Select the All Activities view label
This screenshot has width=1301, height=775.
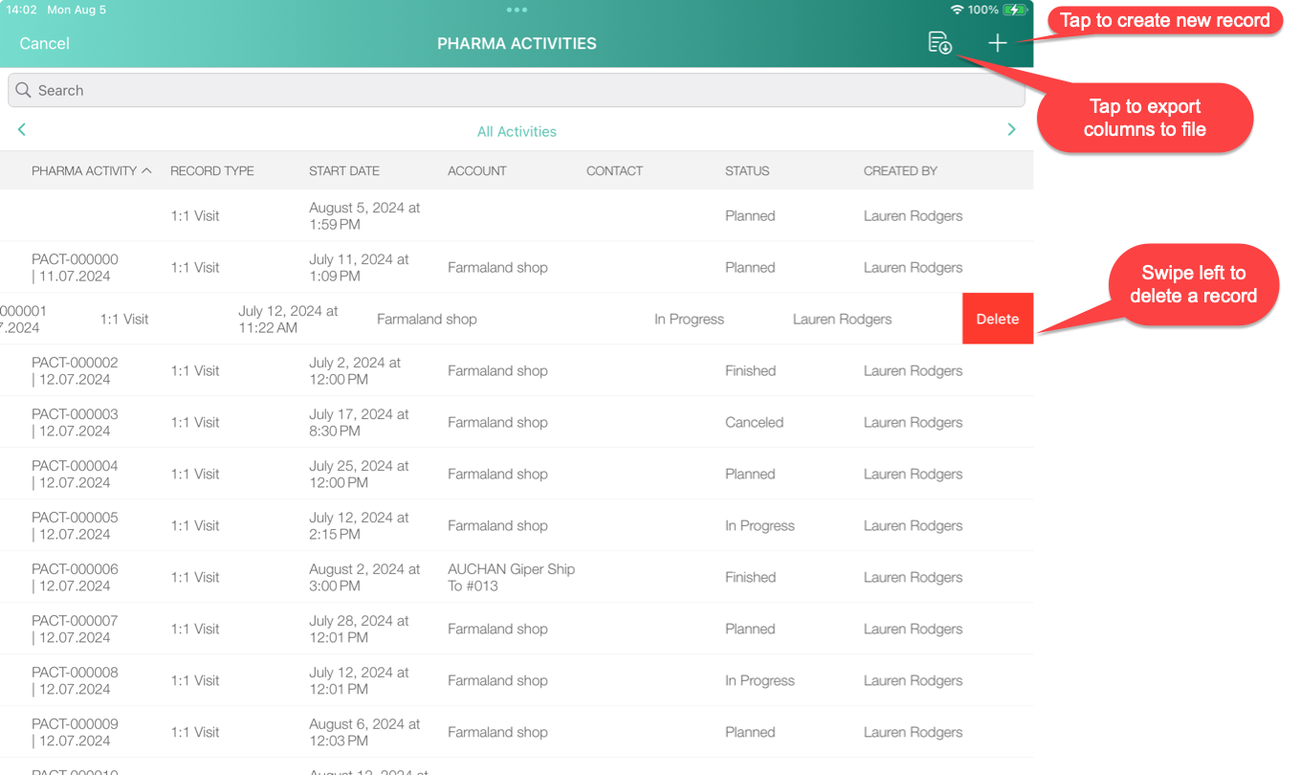[x=517, y=131]
